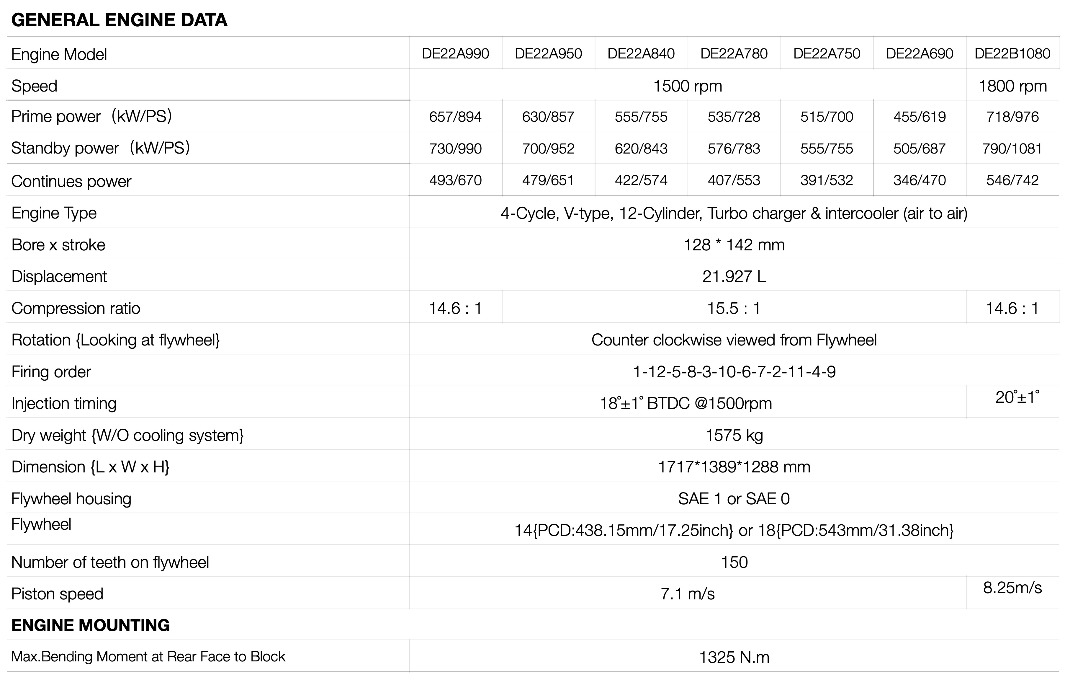The width and height of the screenshot is (1065, 680).
Task: Click continuous power value 546/742
Action: coord(1012,180)
